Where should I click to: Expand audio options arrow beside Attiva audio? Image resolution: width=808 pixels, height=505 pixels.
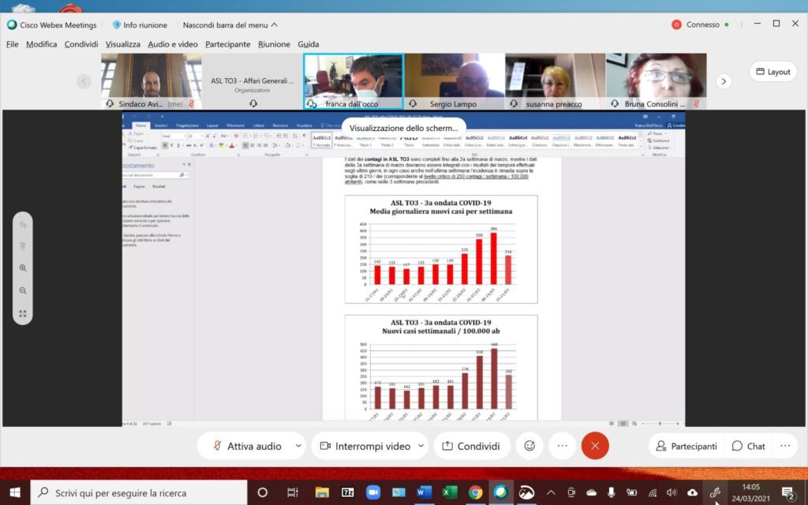pyautogui.click(x=297, y=446)
